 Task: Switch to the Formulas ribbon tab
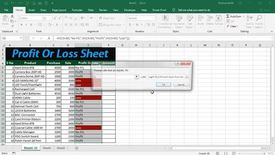77,10
